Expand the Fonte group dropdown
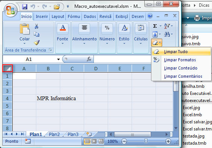 (x=62, y=43)
